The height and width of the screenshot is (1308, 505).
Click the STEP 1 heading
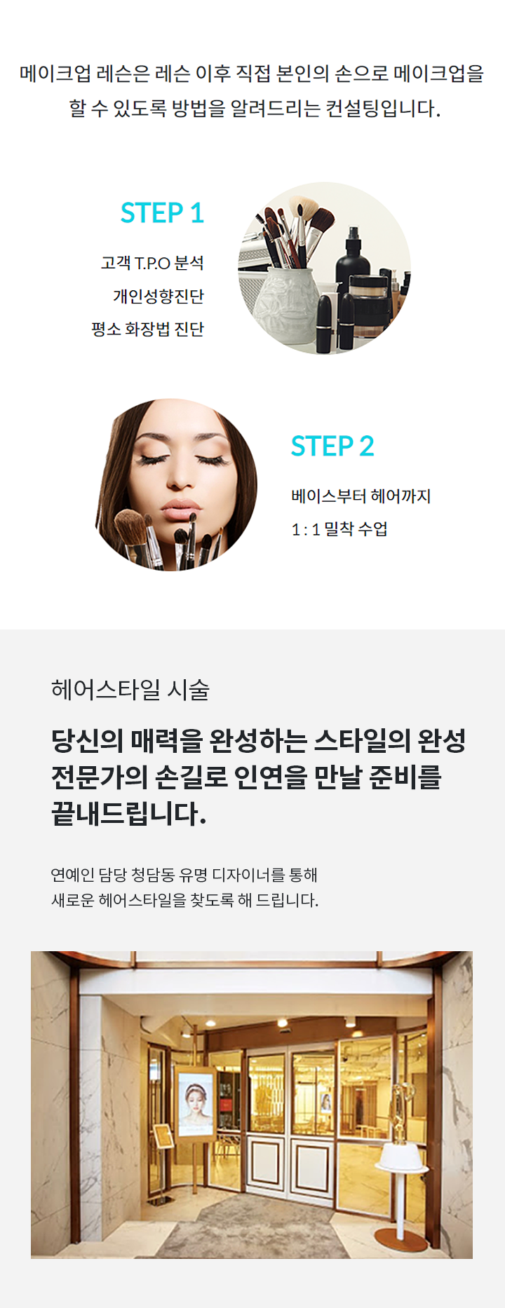pyautogui.click(x=162, y=213)
